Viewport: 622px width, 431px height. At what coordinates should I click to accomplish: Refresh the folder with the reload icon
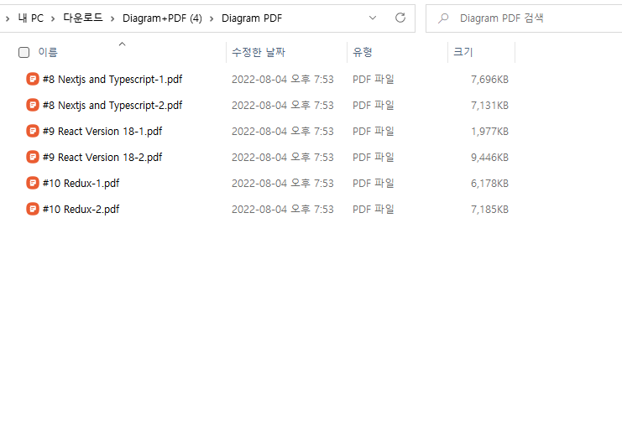pyautogui.click(x=400, y=18)
